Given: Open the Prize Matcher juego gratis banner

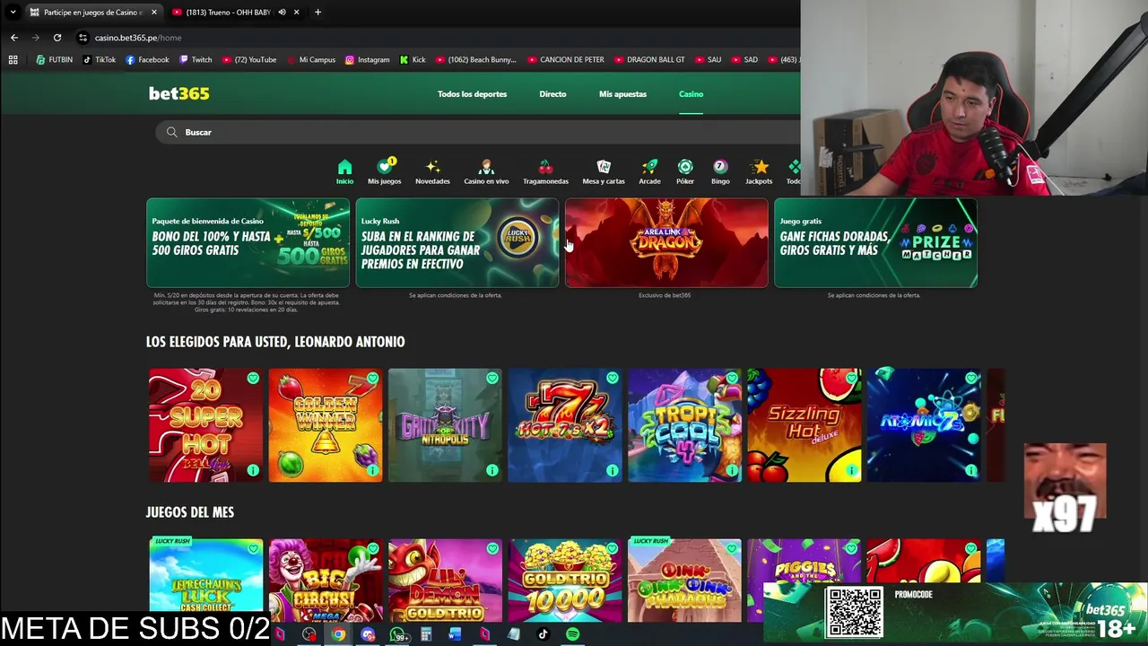Looking at the screenshot, I should (875, 242).
